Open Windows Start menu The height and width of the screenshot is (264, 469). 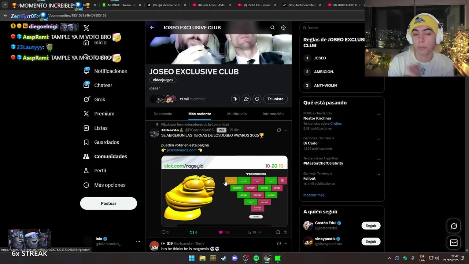(192, 258)
